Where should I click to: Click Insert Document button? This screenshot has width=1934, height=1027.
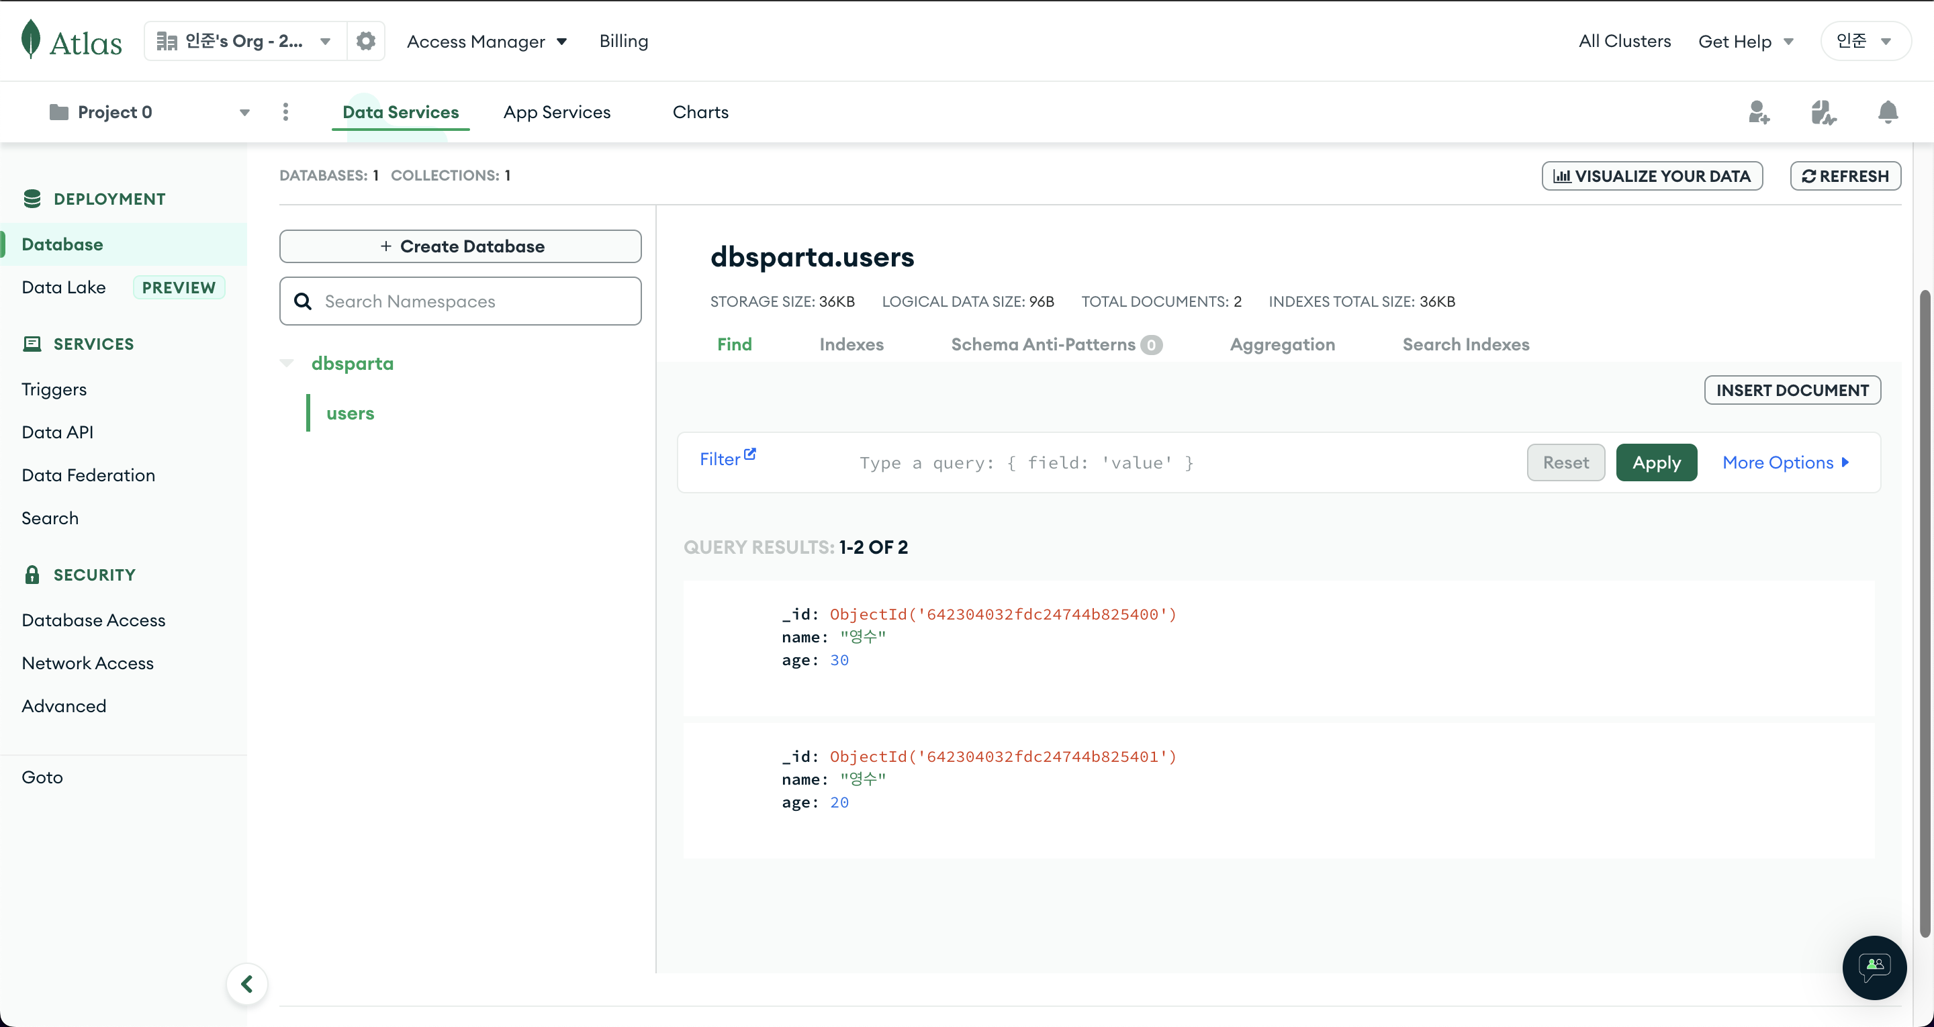point(1792,389)
